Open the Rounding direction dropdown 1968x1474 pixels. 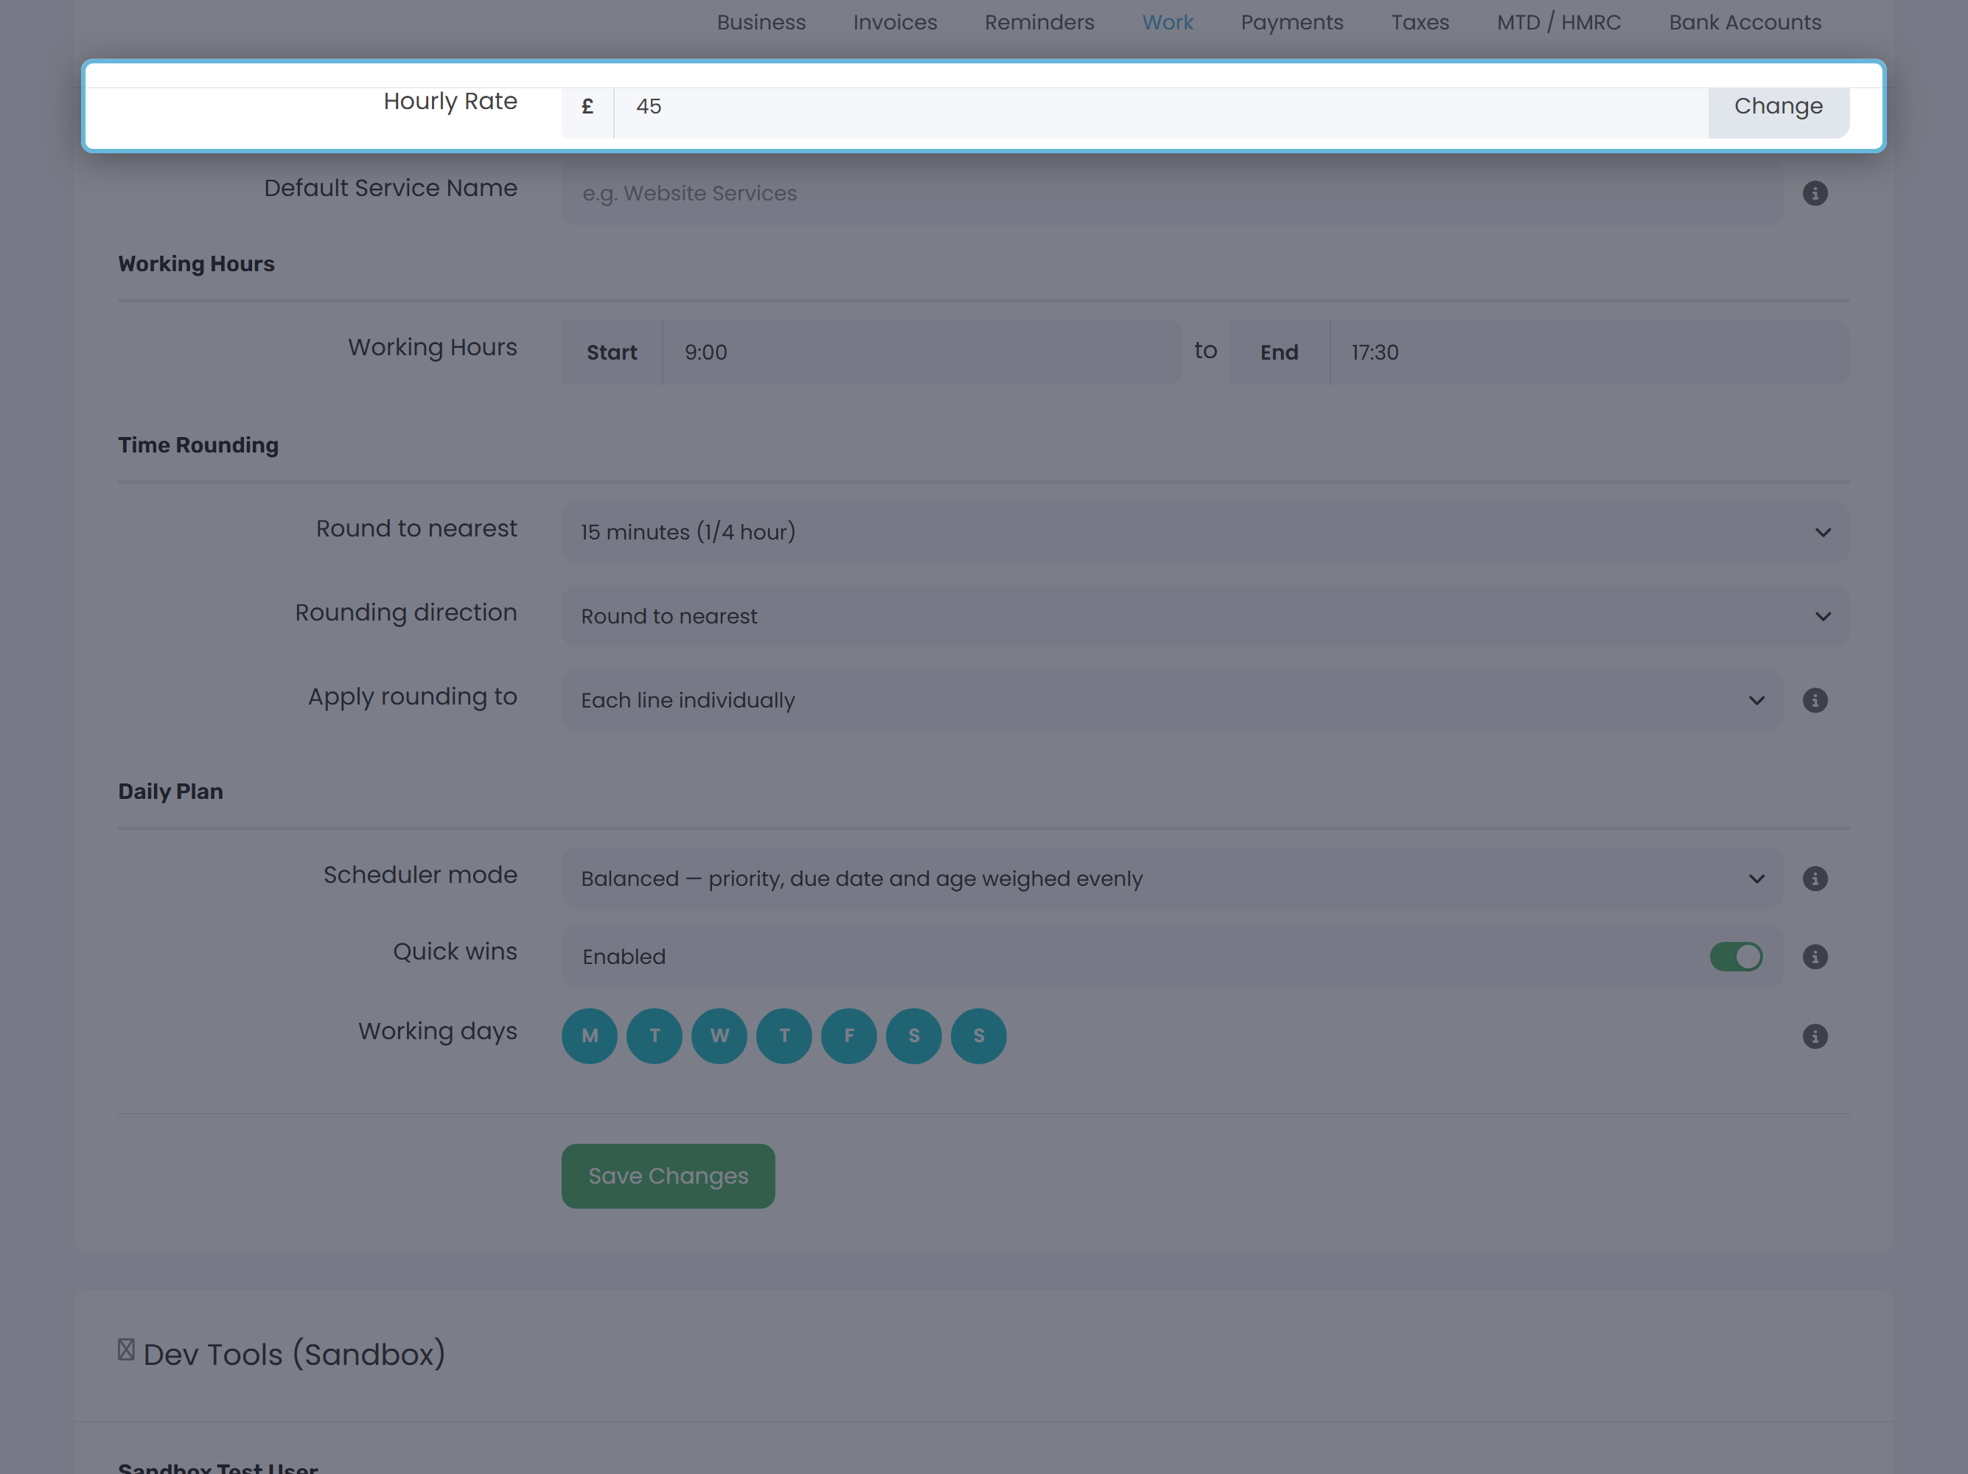click(x=1206, y=616)
